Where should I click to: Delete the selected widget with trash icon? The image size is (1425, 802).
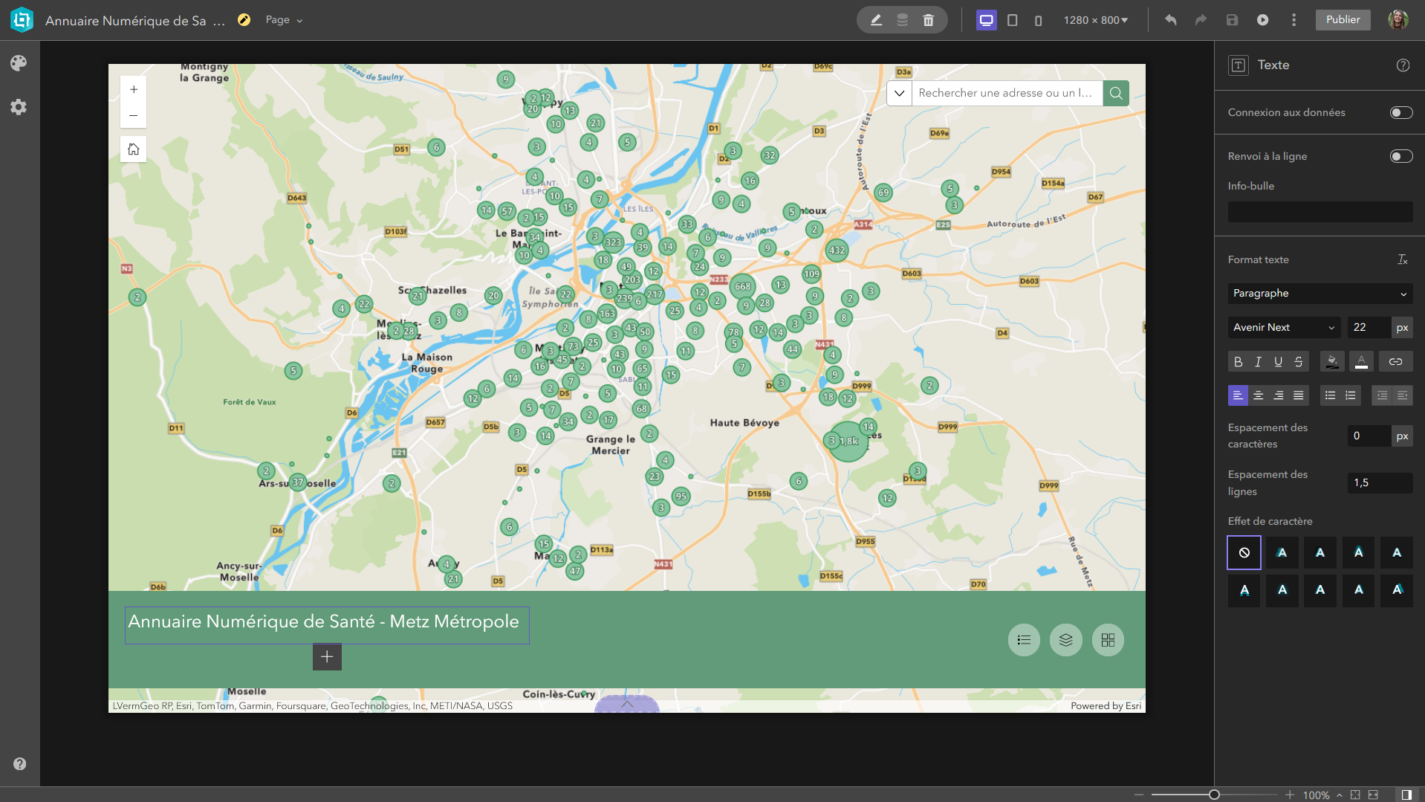[x=928, y=20]
